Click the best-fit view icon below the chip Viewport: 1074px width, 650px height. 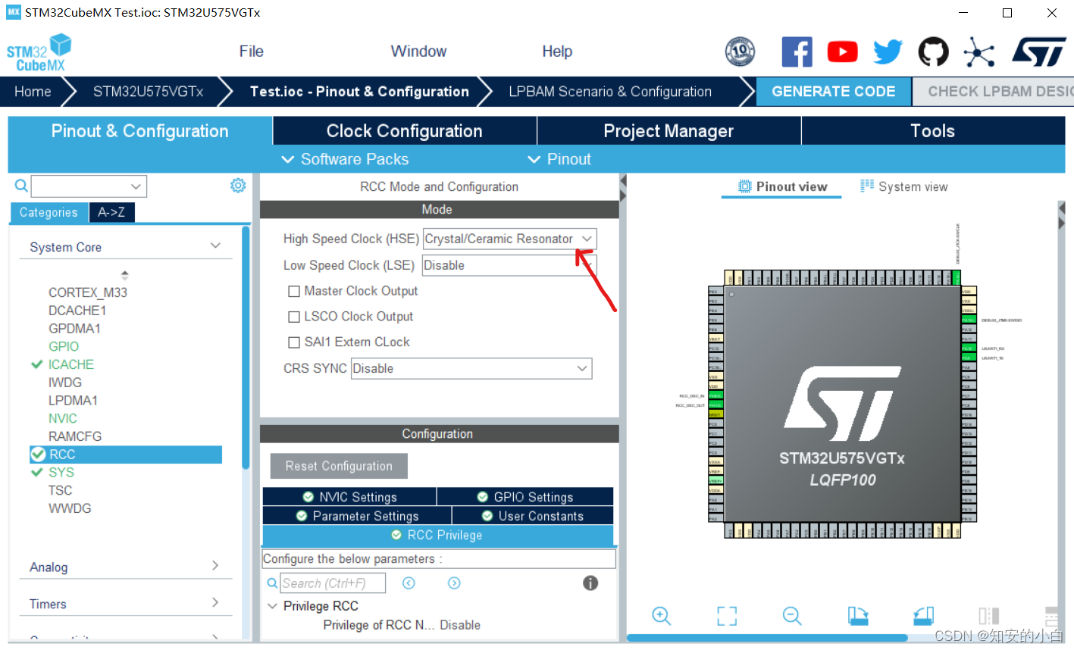(726, 616)
